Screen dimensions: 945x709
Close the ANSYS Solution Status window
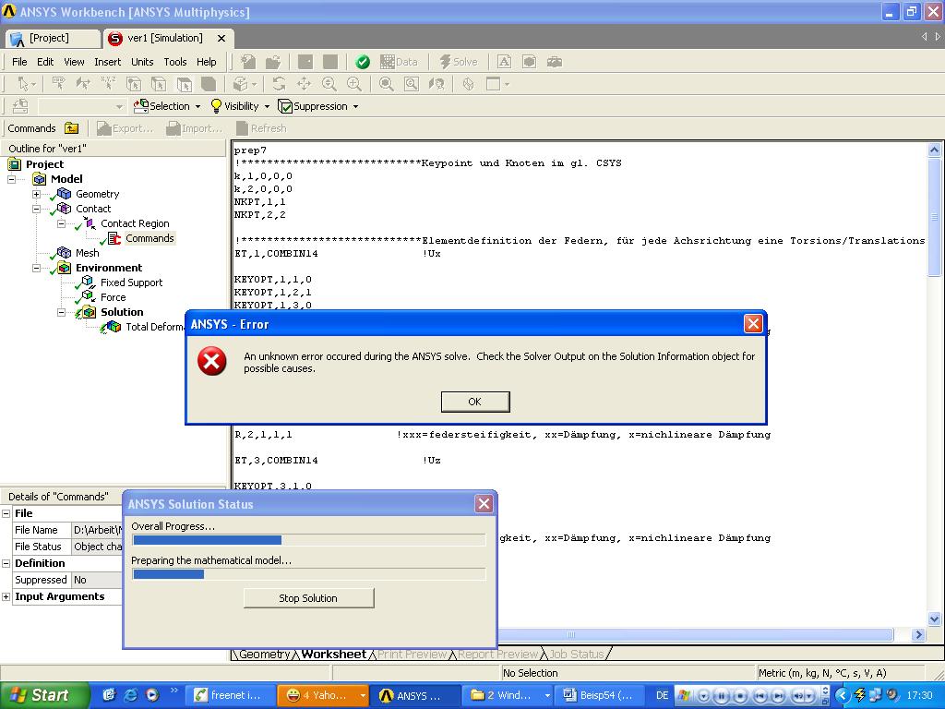tap(484, 503)
